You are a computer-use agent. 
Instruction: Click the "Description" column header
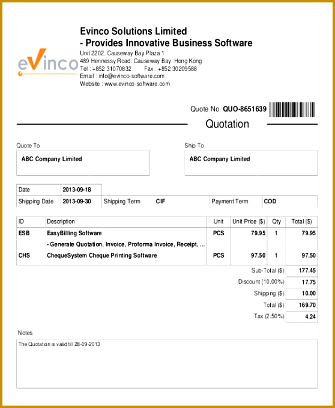61,221
